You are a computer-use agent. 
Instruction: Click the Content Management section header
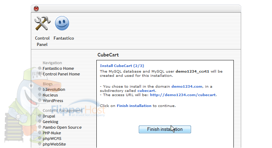(63, 110)
